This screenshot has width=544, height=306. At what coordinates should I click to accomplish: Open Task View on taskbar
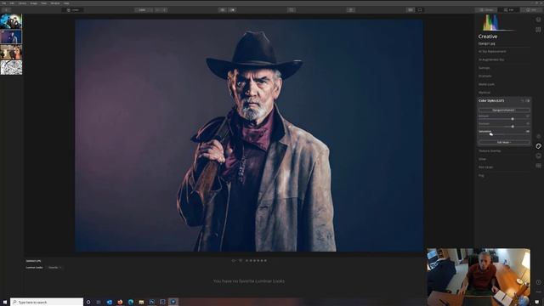99,303
